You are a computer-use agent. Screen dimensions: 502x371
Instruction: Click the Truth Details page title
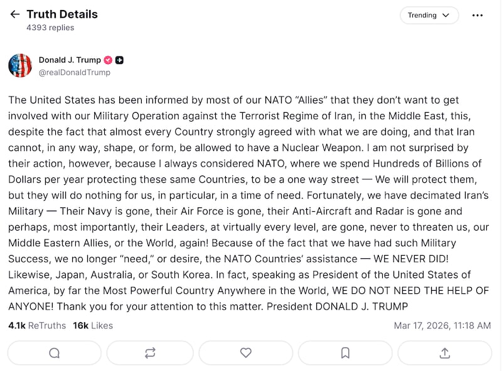click(x=62, y=14)
